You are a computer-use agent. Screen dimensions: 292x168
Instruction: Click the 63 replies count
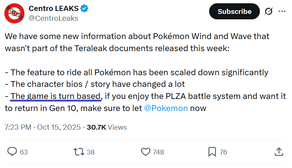point(24,152)
